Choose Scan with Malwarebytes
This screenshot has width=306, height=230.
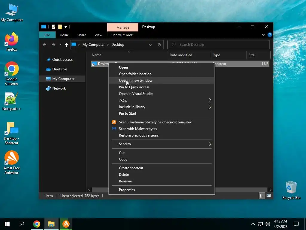[x=162, y=129]
